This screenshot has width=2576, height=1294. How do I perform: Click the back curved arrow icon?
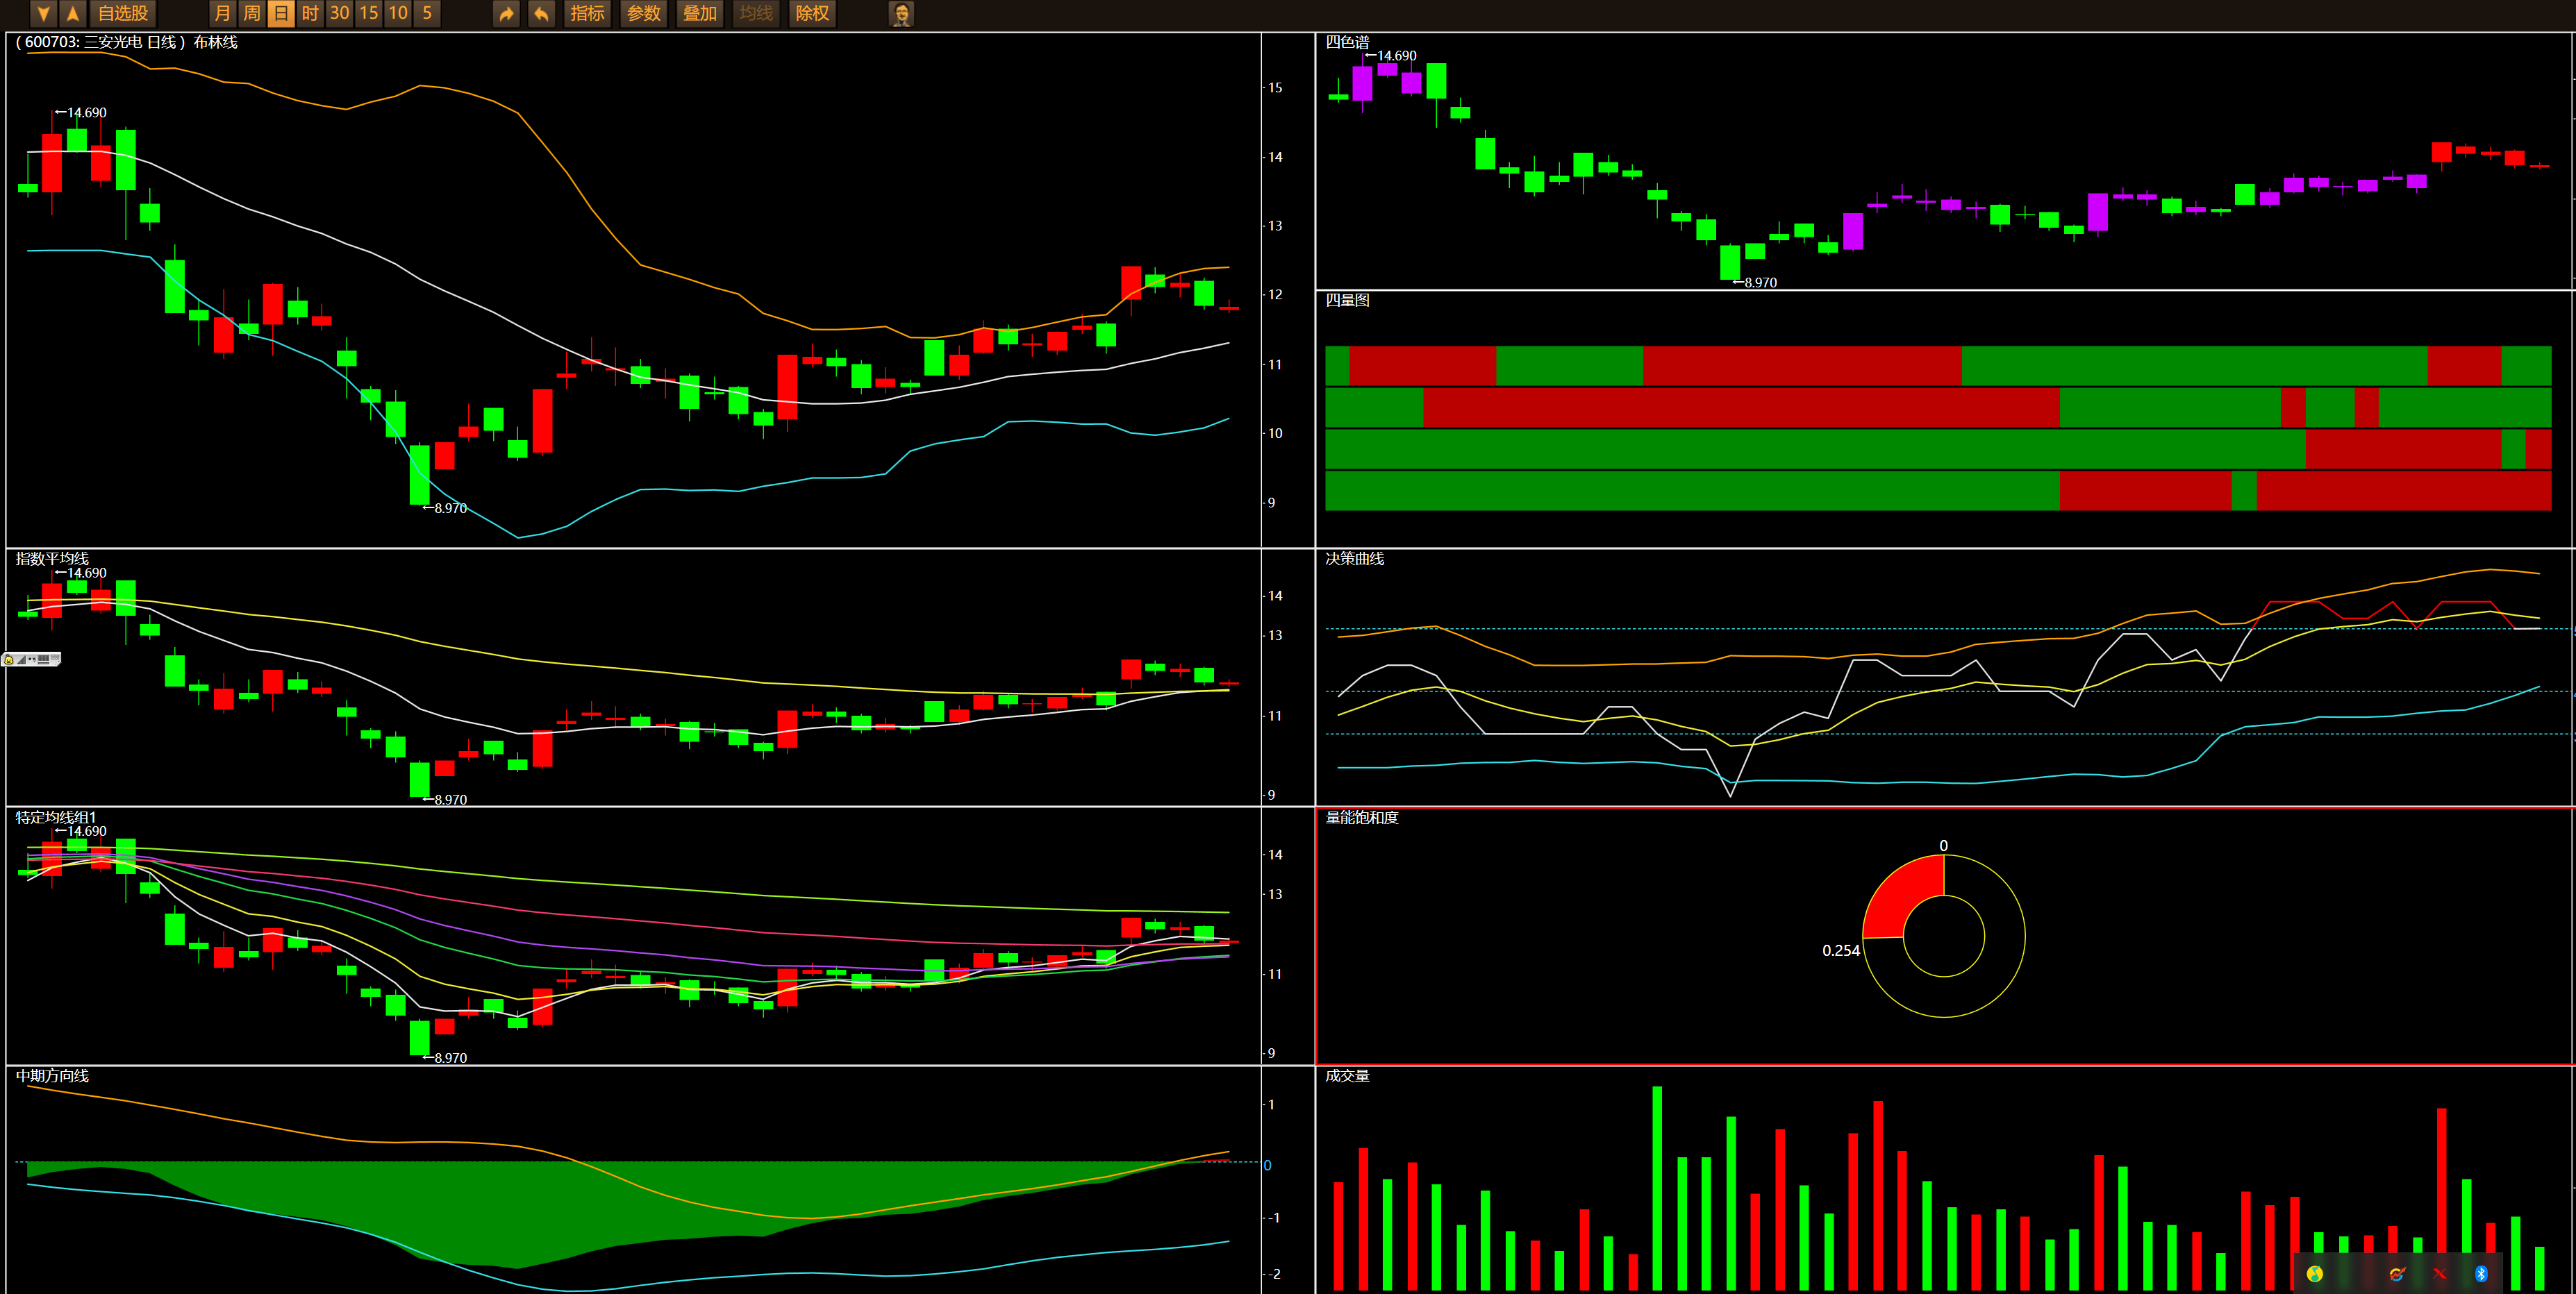tap(541, 14)
